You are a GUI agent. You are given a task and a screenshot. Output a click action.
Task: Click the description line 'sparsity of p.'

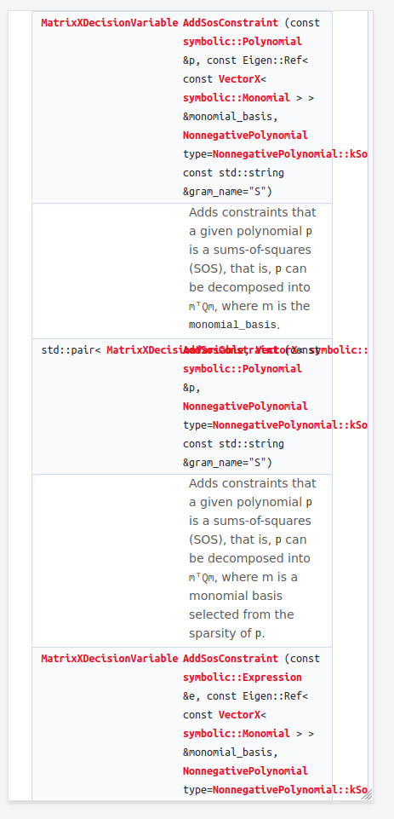[x=227, y=633]
